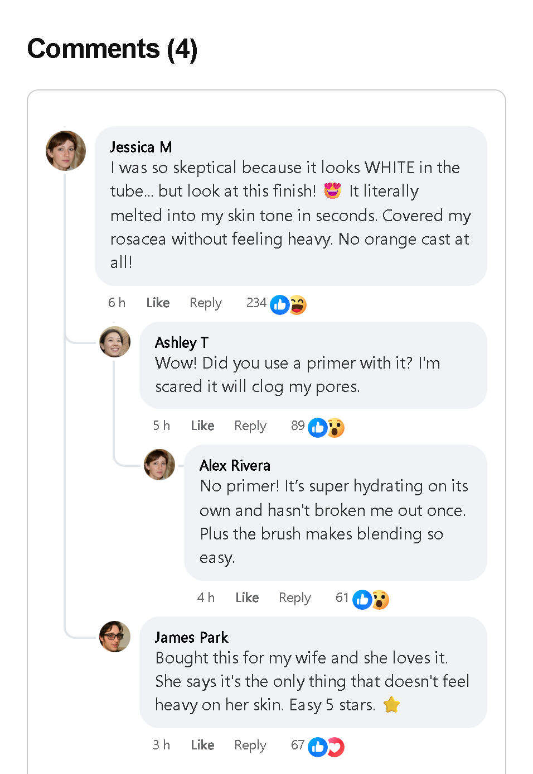Like Jessica M's comment
533x774 pixels.
158,303
